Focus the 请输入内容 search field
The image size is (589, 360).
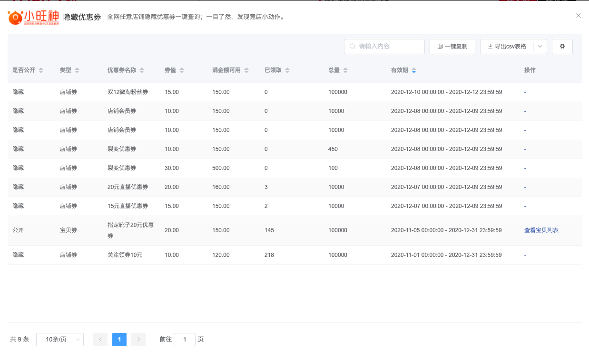coord(384,47)
